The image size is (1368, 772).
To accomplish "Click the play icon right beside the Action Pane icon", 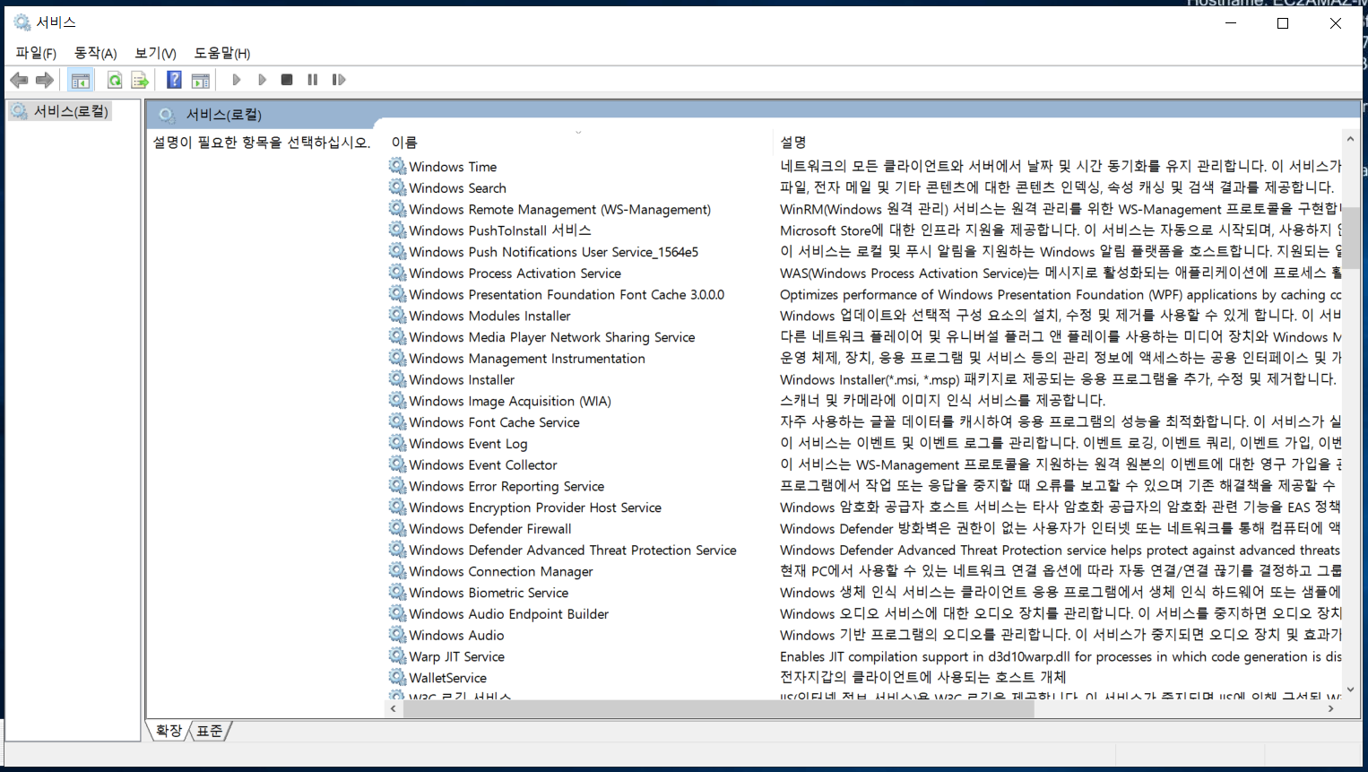I will (x=236, y=80).
